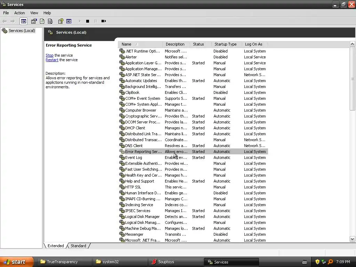Click the Forward arrow toolbar icon
Screen dimensions: 356x267
13,21
